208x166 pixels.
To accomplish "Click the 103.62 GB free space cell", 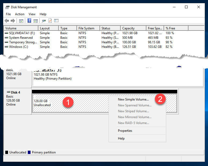I will (155, 47).
